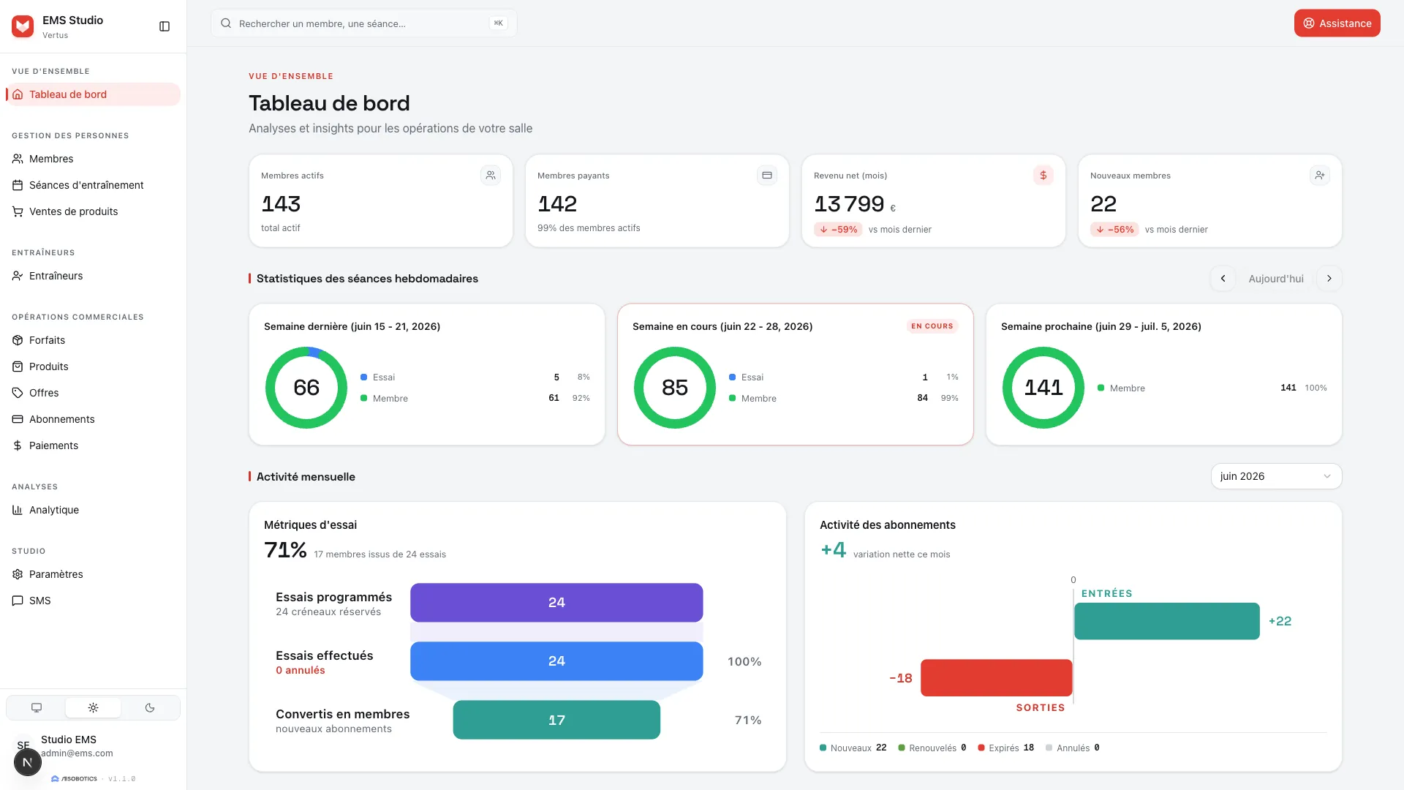Click the Paiements dollar icon in sidebar

pos(18,445)
